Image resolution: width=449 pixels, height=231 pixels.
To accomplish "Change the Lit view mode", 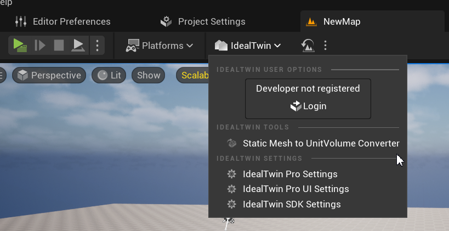I will coord(109,75).
